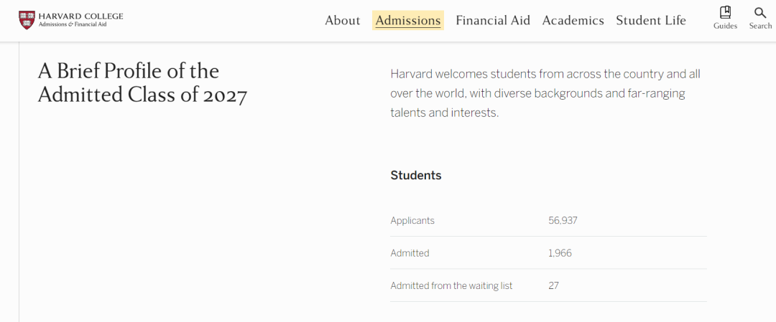Open the Academics navigation item
The width and height of the screenshot is (776, 322).
pos(573,20)
